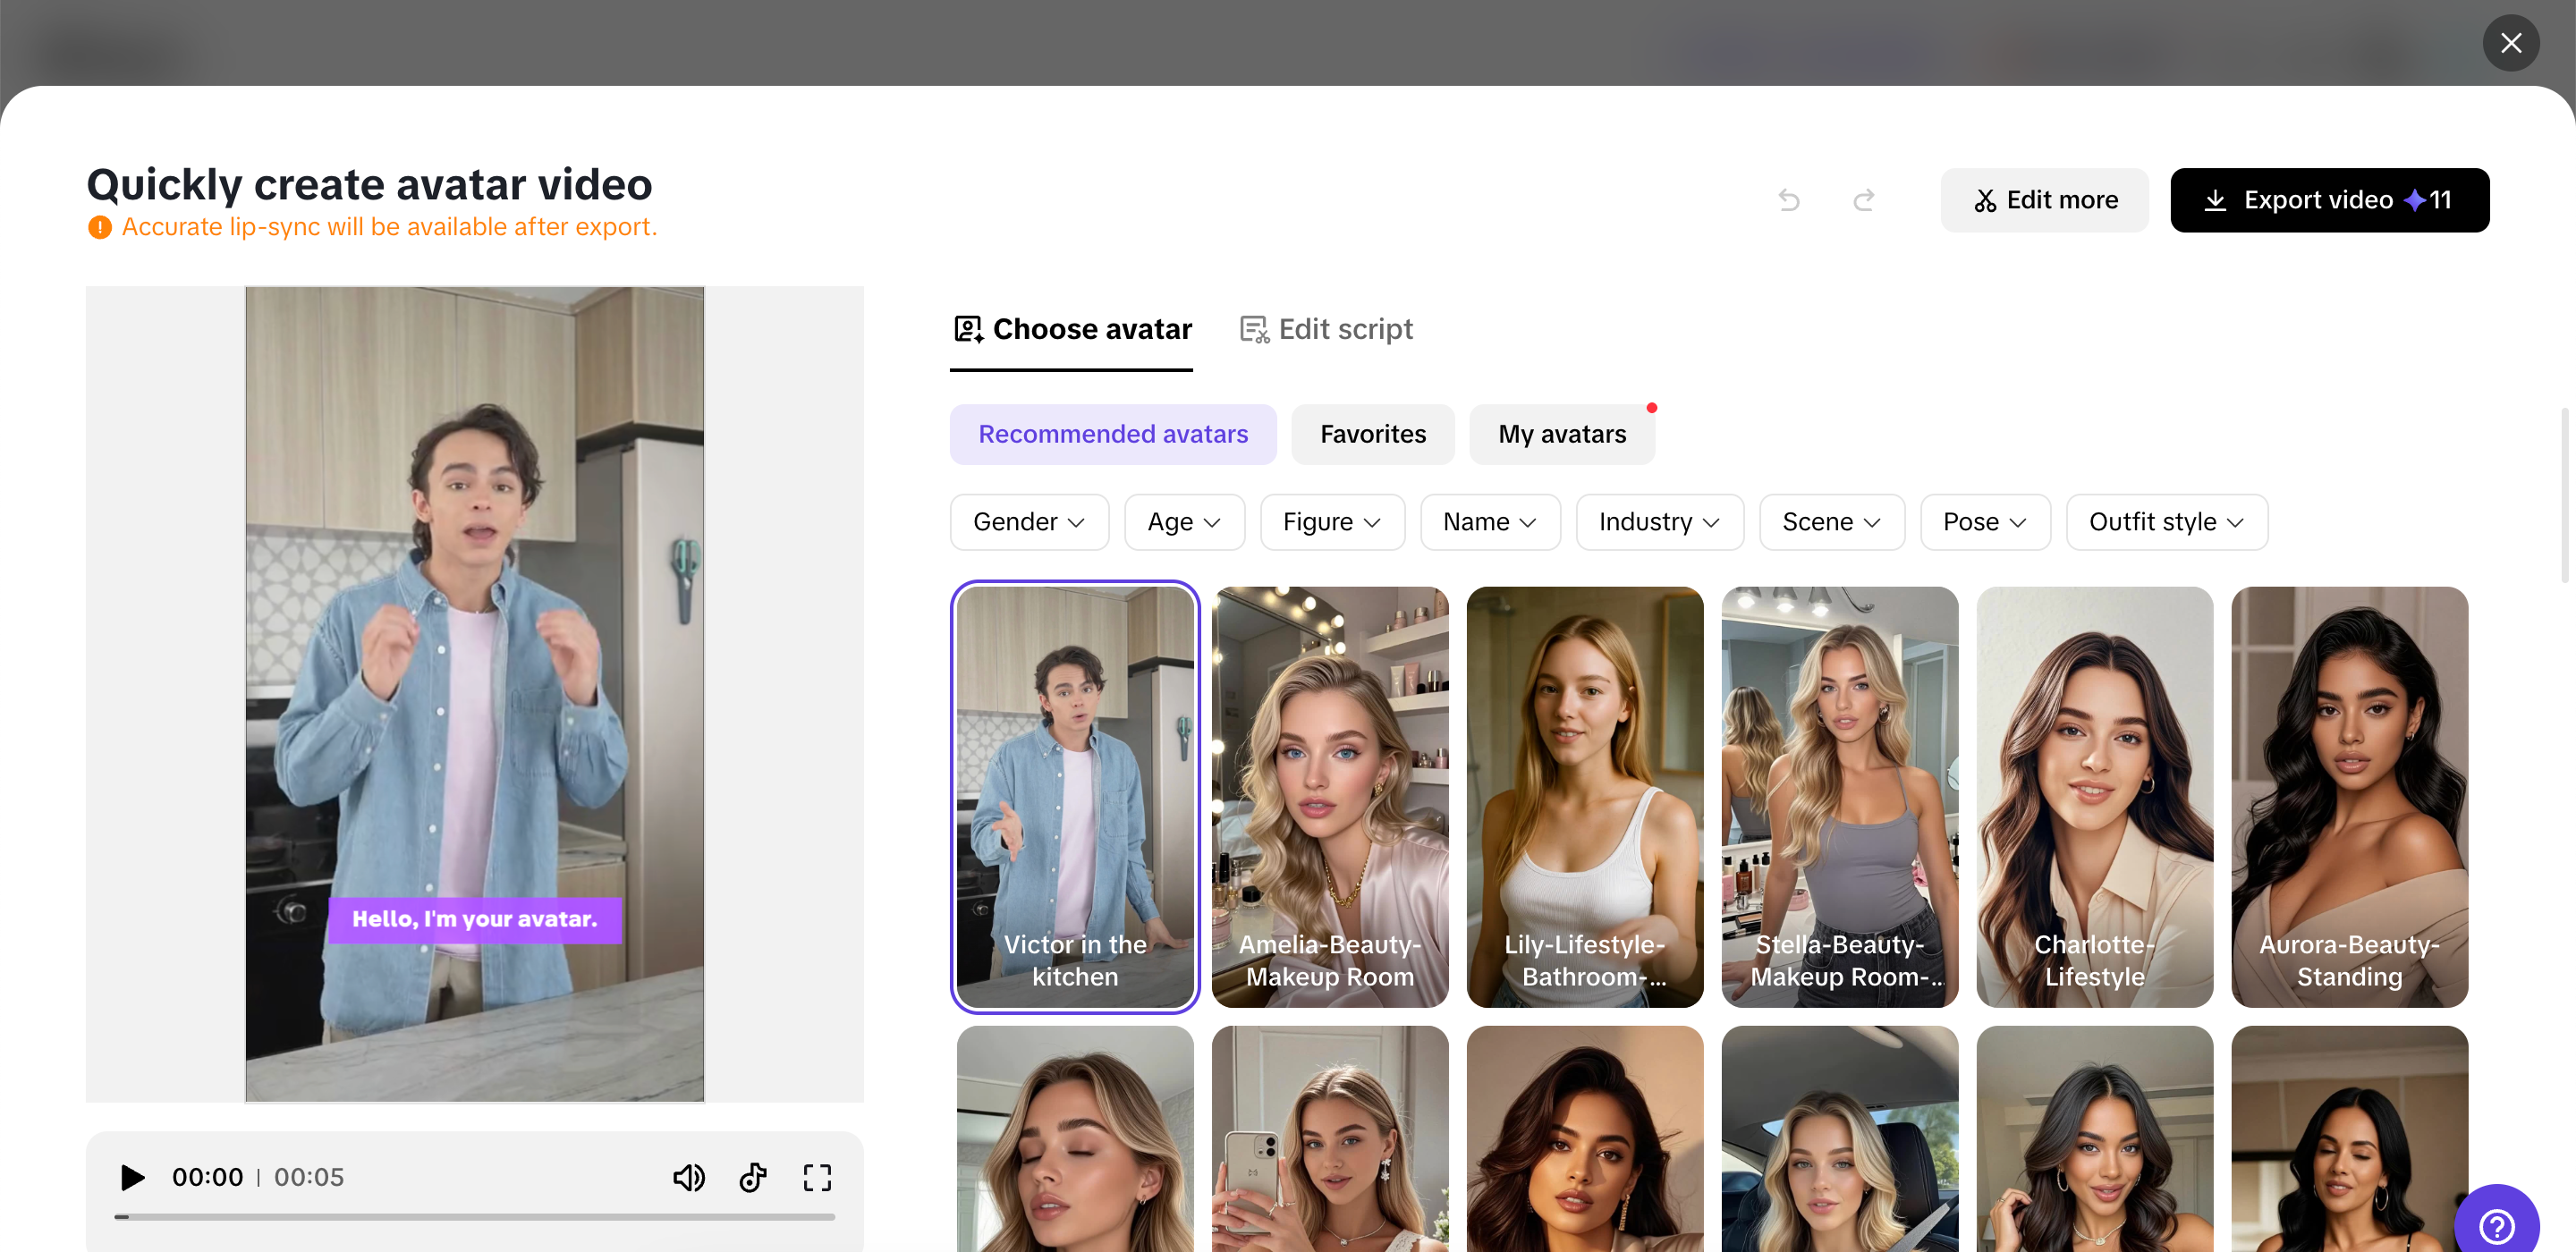Click the redo arrow icon
2576x1252 pixels.
[1863, 200]
